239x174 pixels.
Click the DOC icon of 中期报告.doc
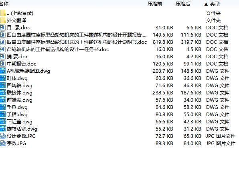(2, 64)
